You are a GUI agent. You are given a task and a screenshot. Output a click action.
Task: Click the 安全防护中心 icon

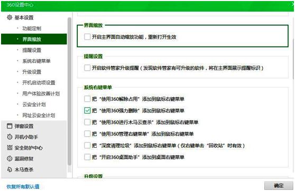[10, 148]
